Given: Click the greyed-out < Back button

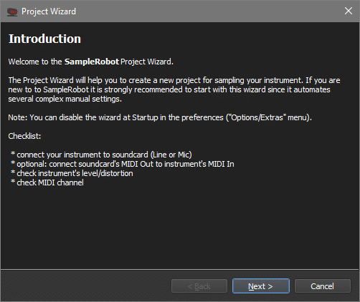Looking at the screenshot, I should (x=199, y=286).
